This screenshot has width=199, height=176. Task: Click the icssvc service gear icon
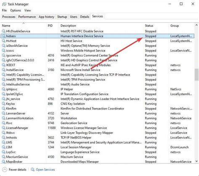click(x=3, y=50)
